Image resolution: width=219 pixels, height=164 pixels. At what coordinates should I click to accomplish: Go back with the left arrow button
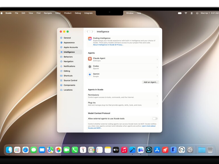coord(87,31)
